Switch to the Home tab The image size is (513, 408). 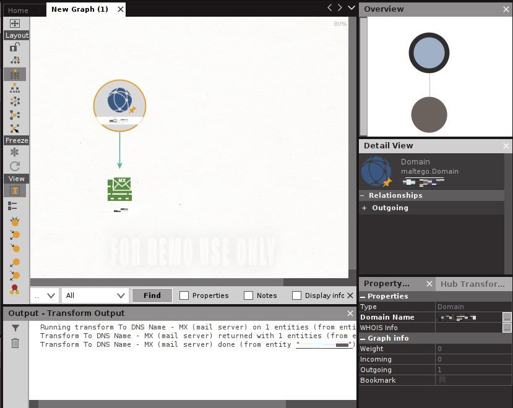[18, 11]
